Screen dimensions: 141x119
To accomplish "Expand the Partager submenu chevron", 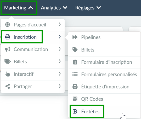I will pyautogui.click(x=60, y=86).
